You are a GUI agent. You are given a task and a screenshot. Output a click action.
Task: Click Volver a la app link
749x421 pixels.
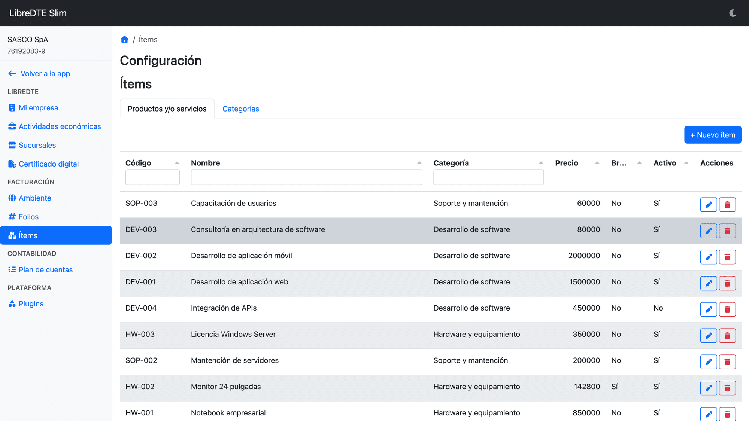39,74
